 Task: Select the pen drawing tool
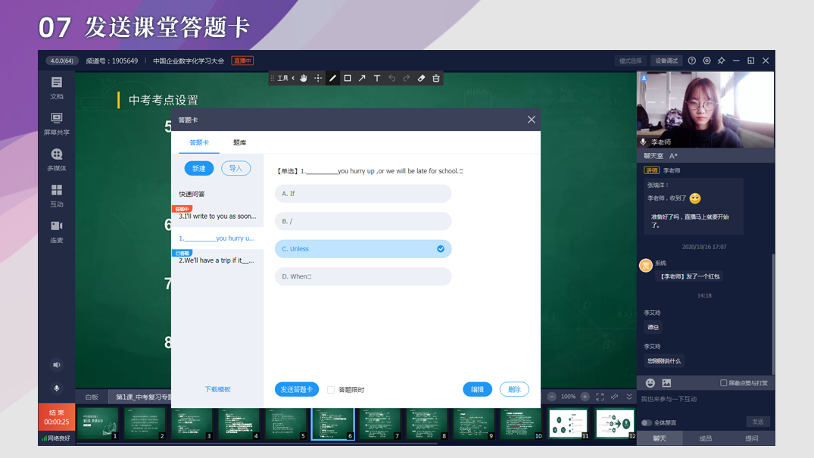tap(332, 78)
